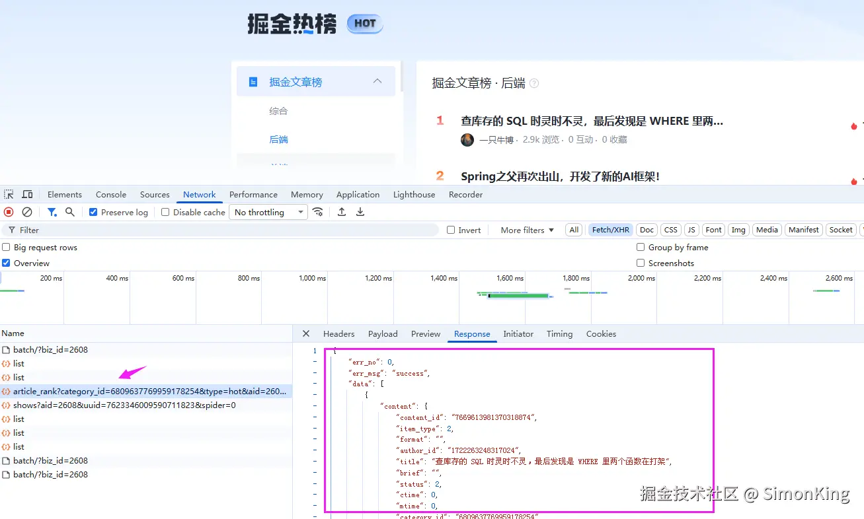The width and height of the screenshot is (864, 519).
Task: Filter requests by Socket
Action: tap(841, 230)
